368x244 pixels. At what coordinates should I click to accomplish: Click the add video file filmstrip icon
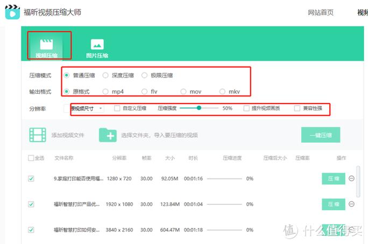pyautogui.click(x=38, y=135)
